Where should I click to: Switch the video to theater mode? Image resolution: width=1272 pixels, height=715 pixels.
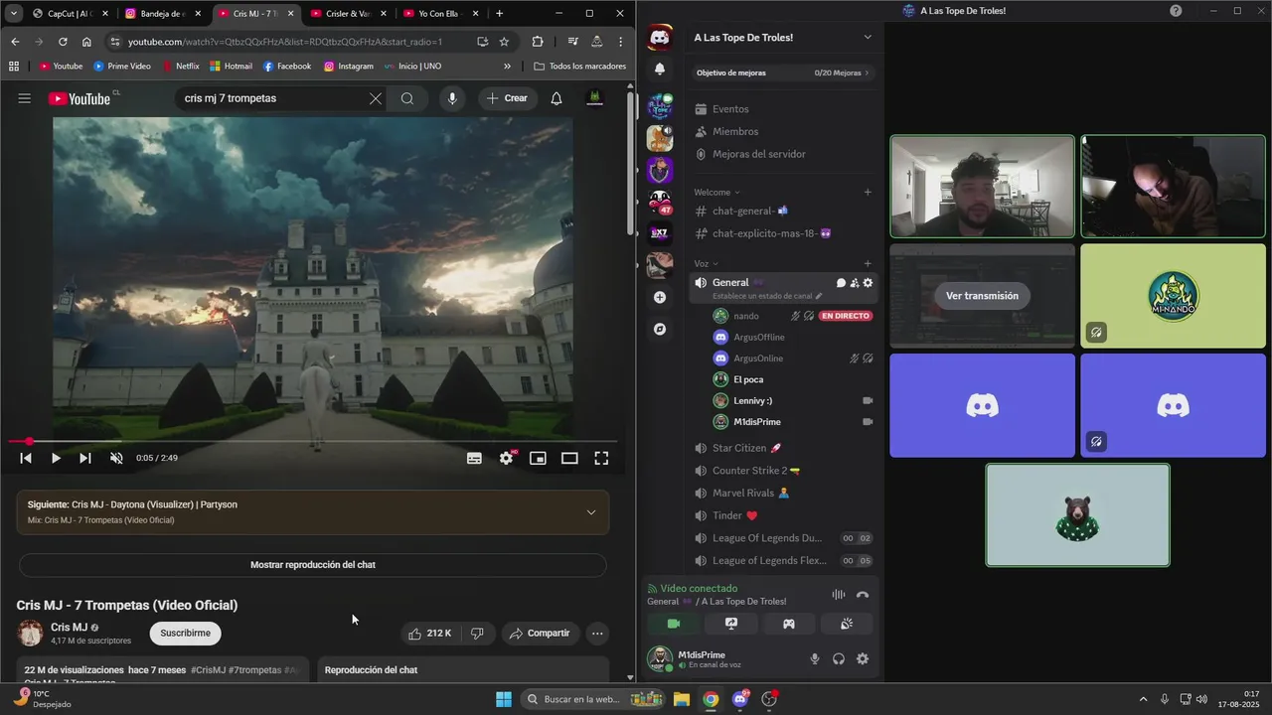[569, 458]
